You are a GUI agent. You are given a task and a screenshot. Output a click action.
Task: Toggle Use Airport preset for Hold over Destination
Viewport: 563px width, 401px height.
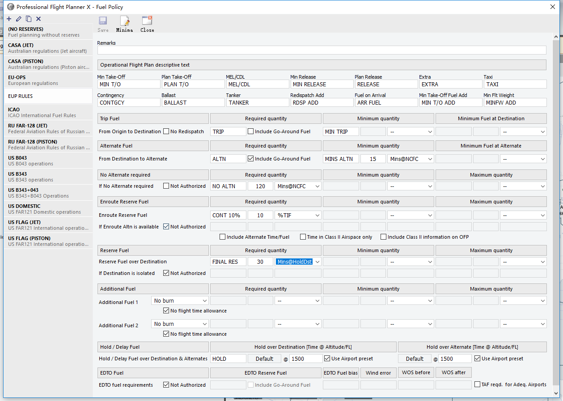coord(327,359)
